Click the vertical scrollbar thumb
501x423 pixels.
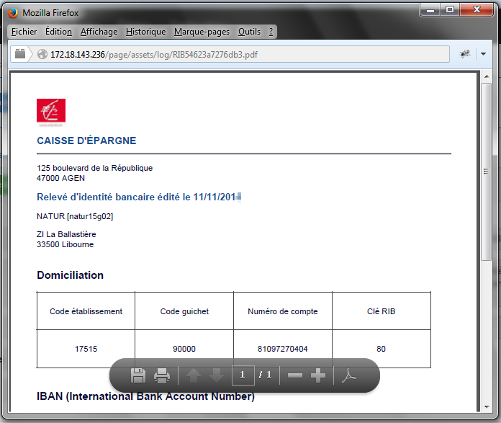point(487,172)
